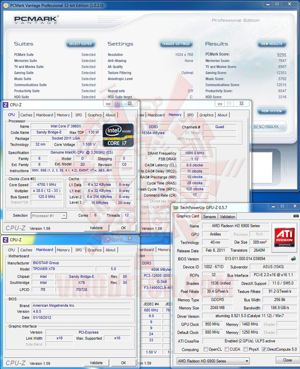Select the Graphics Card tab in GPU-Z
Screen dimensions: 300x369
187,216
